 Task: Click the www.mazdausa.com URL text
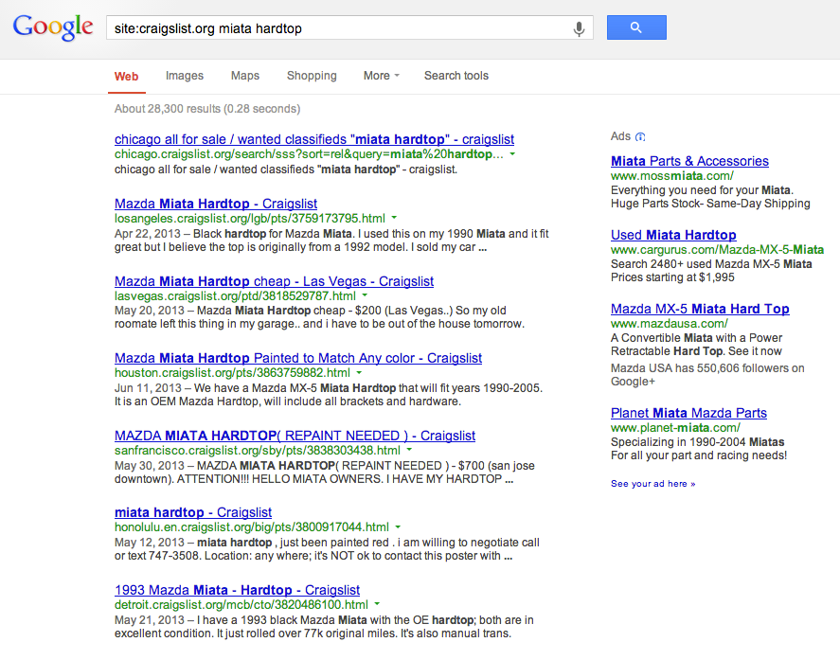coord(670,324)
